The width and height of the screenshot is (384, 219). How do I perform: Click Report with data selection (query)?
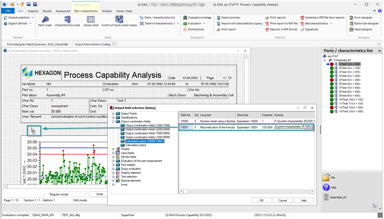point(239,24)
